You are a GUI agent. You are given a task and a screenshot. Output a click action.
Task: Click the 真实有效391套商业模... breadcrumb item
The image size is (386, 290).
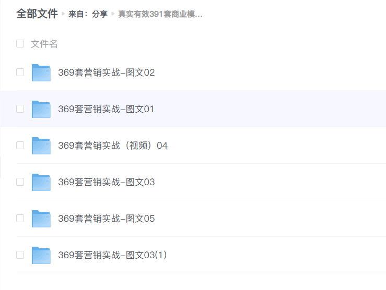click(x=160, y=14)
